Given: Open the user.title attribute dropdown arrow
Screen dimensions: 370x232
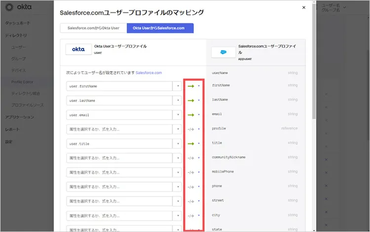Looking at the screenshot, I should tap(178, 144).
